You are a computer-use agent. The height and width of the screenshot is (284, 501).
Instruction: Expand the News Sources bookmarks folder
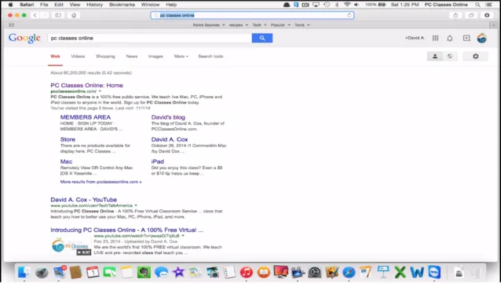coord(209,24)
